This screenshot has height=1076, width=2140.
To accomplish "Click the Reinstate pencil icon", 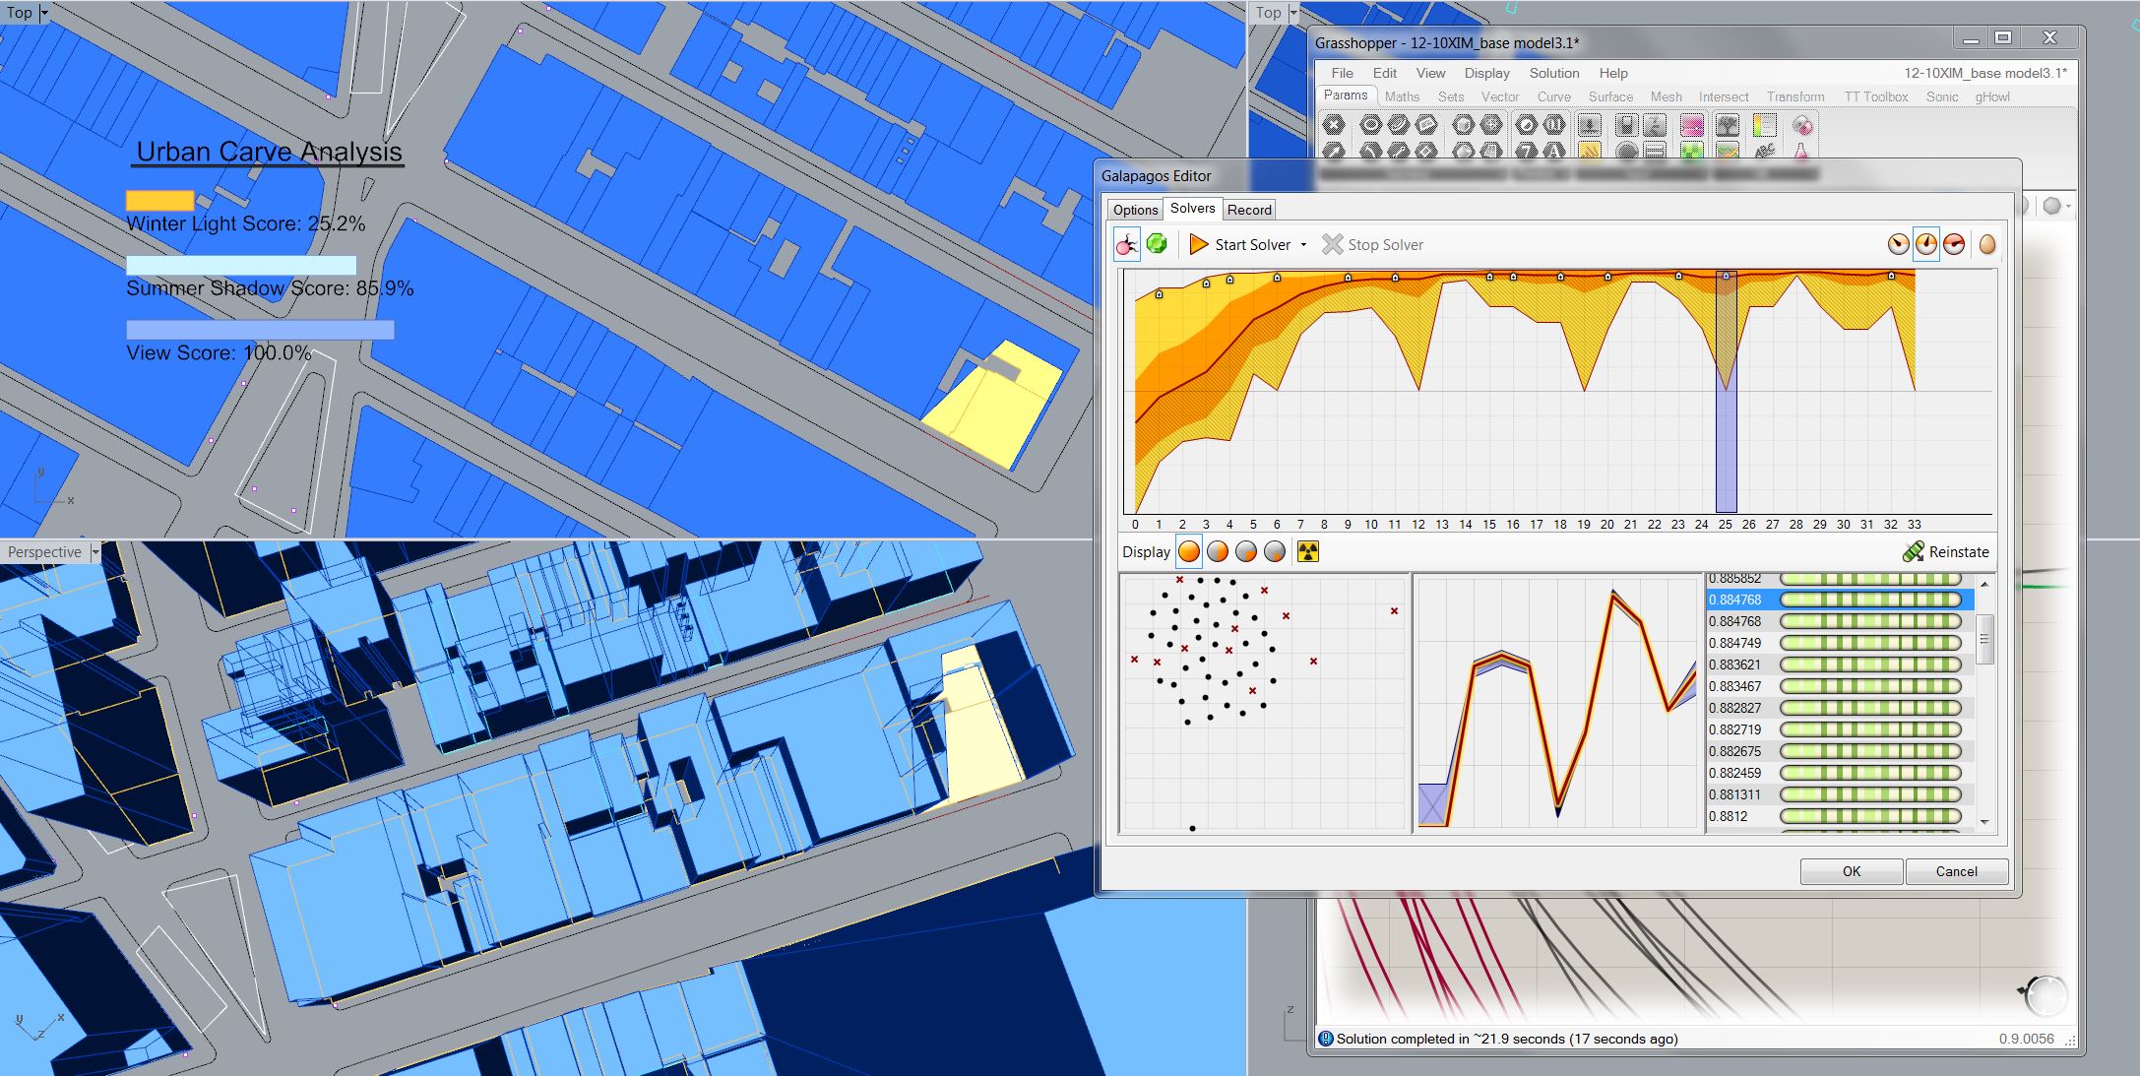I will tap(1913, 552).
